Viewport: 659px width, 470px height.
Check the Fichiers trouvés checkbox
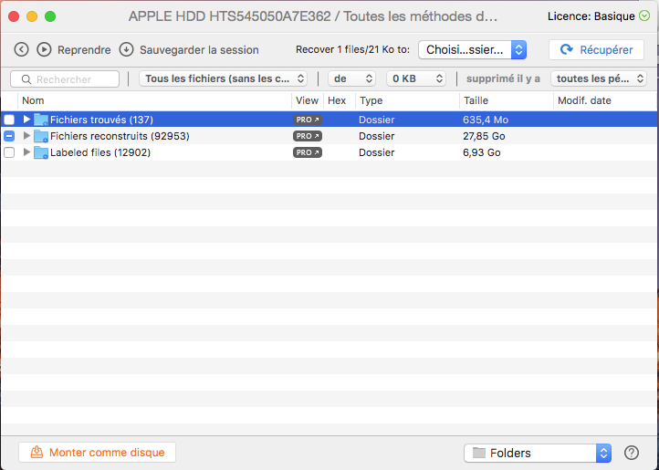(x=9, y=120)
